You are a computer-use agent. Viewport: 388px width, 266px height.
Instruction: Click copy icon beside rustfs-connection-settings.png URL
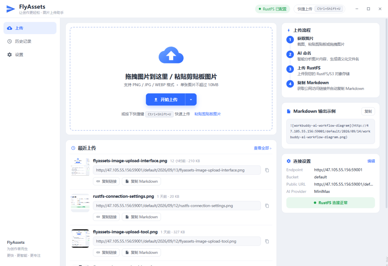pyautogui.click(x=267, y=206)
